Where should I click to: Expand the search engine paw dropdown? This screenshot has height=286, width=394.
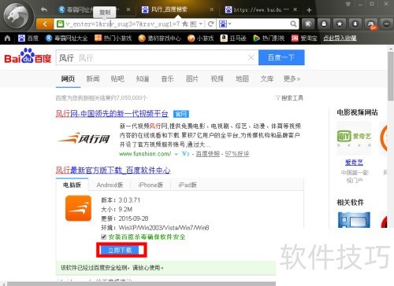pyautogui.click(x=225, y=24)
